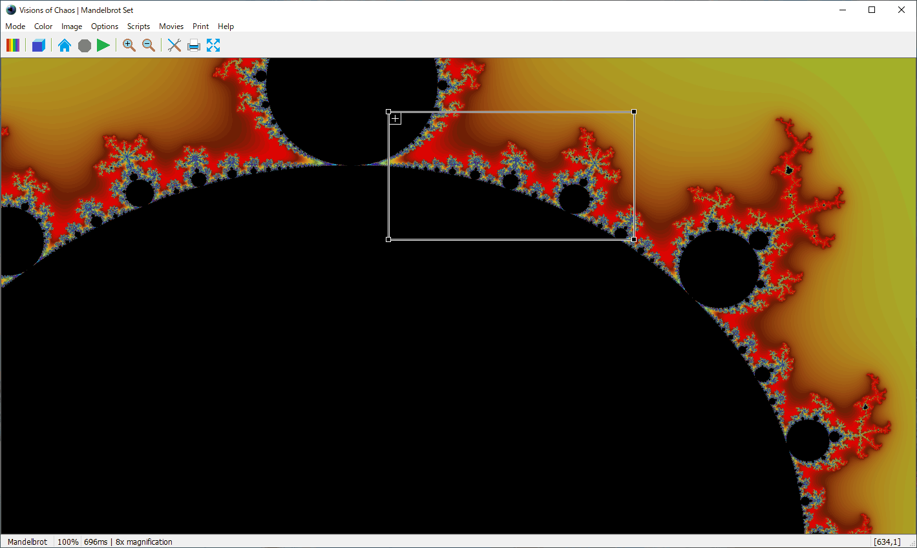Click the bottom-right selection rectangle handle
The width and height of the screenshot is (917, 548).
[634, 239]
